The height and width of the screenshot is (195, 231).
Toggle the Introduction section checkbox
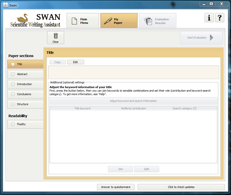point(13,84)
